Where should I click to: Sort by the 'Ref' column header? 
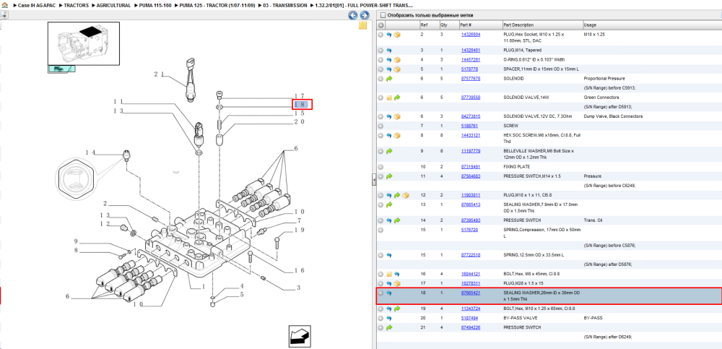pos(429,25)
